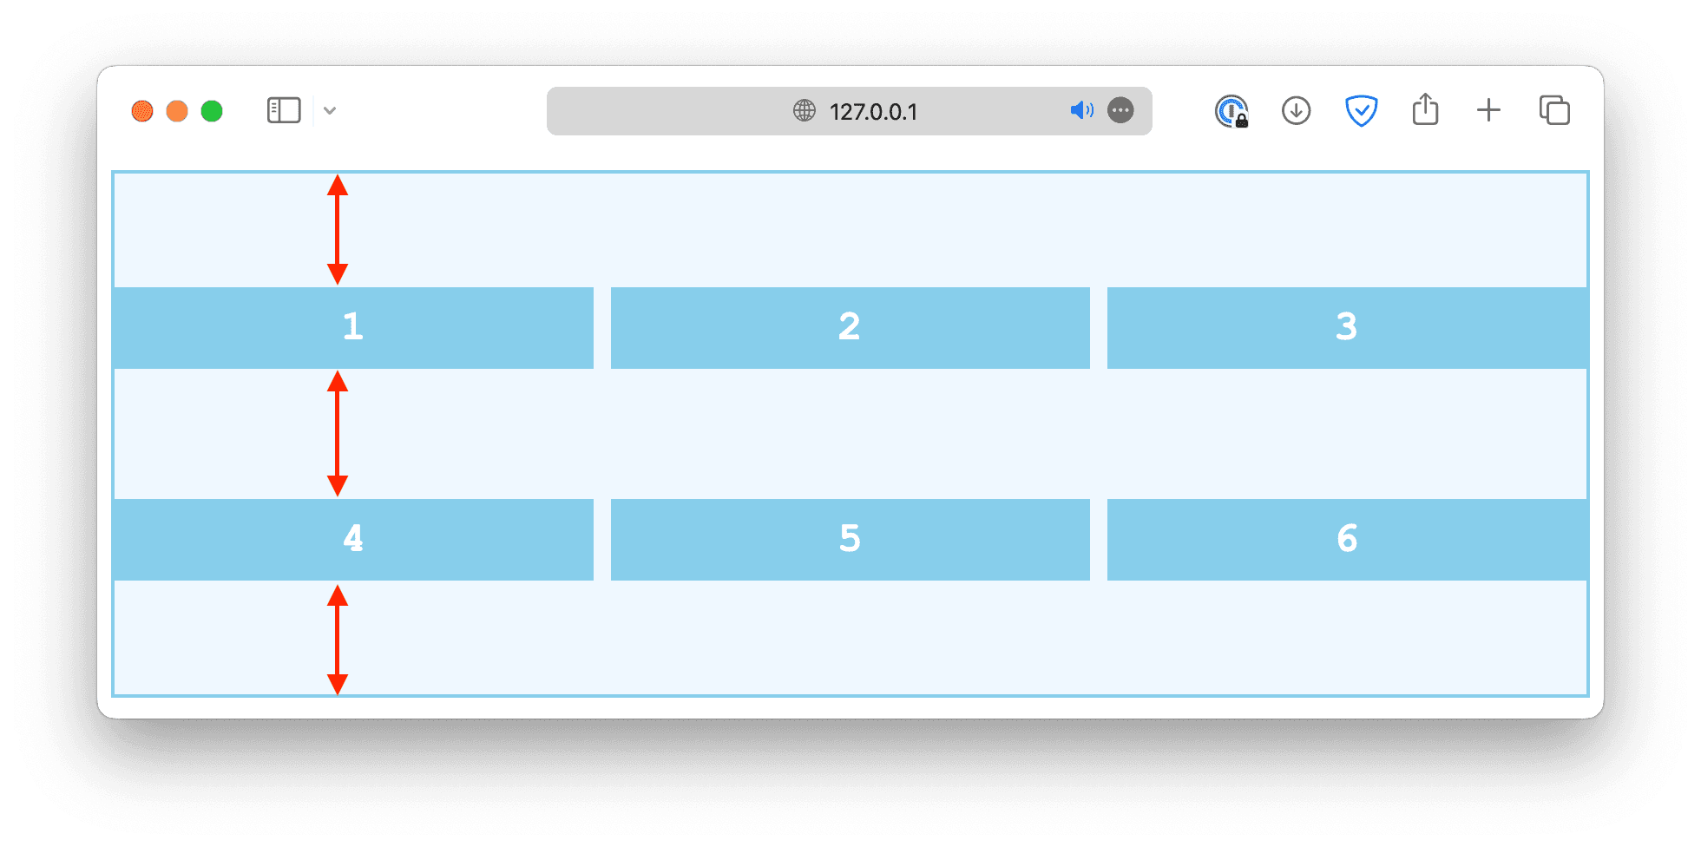Open the Share menu for this page
Screen dimensions: 1701x847
(1424, 110)
